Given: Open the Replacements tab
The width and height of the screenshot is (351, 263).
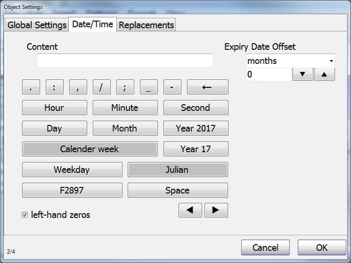Looking at the screenshot, I should click(147, 25).
